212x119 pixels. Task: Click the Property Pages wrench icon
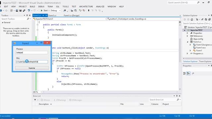pyautogui.click(x=193, y=73)
